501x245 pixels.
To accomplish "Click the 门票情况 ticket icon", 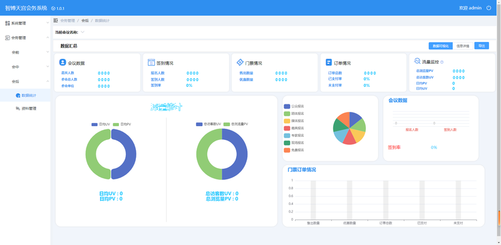I will [240, 62].
